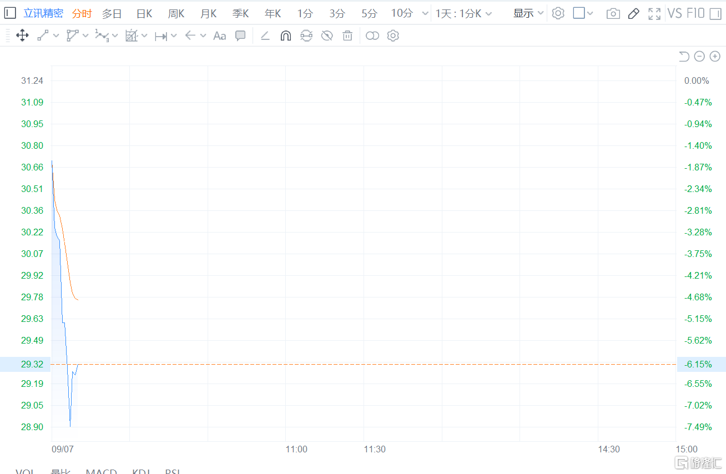Select the polygon shape drawing tool

(72, 36)
